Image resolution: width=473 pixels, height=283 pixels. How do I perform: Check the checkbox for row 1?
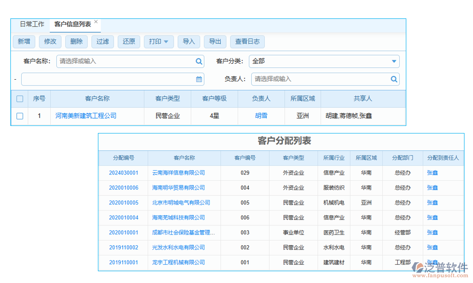19,116
